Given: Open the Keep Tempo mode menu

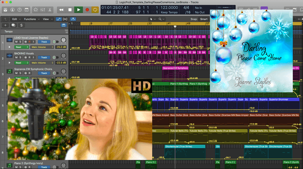Looking at the screenshot, I should tap(169, 12).
